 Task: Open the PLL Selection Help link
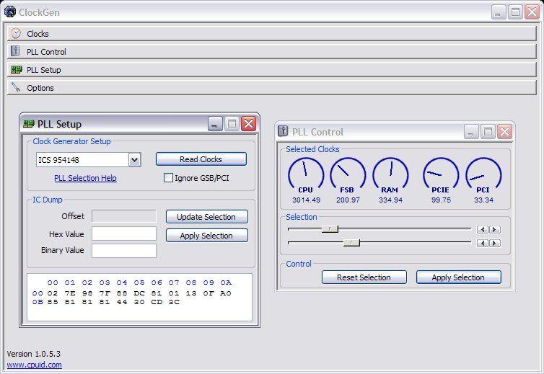tap(85, 178)
